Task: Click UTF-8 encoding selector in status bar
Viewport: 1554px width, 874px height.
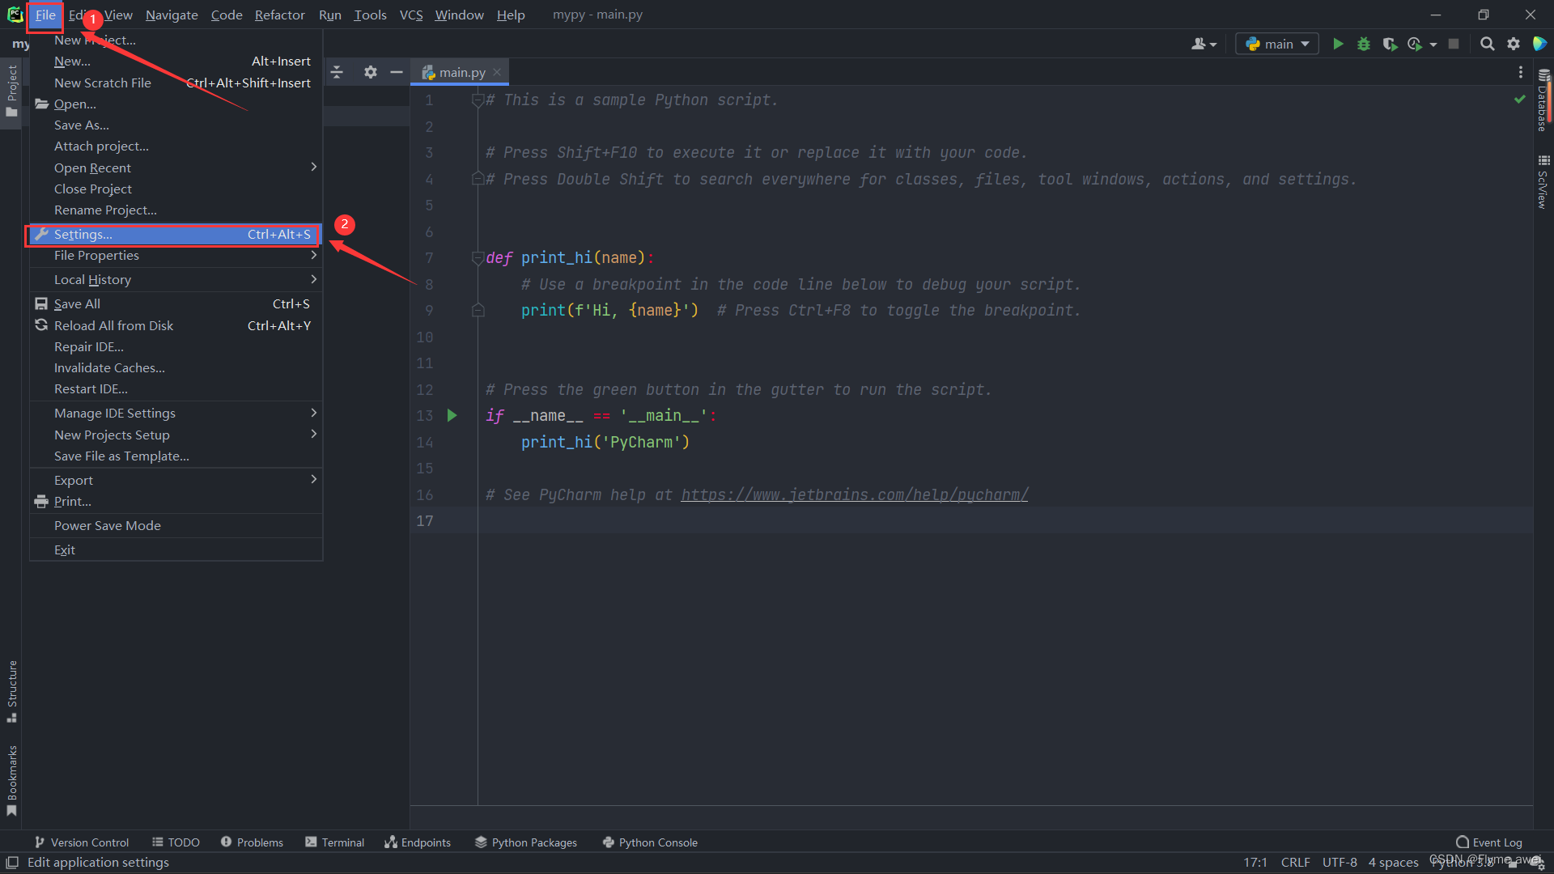Action: click(x=1340, y=863)
